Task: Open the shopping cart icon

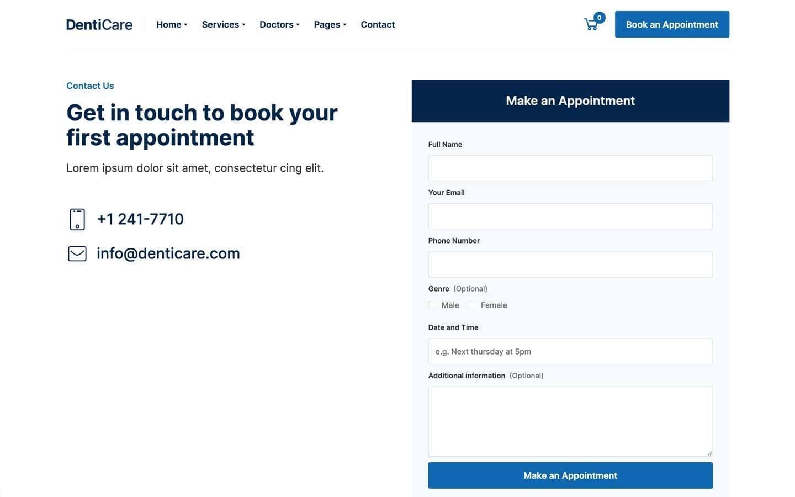Action: point(591,25)
